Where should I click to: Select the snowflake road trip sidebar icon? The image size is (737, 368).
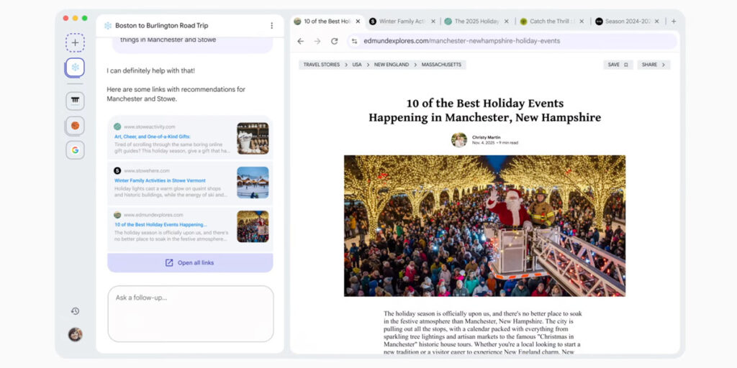[x=75, y=68]
